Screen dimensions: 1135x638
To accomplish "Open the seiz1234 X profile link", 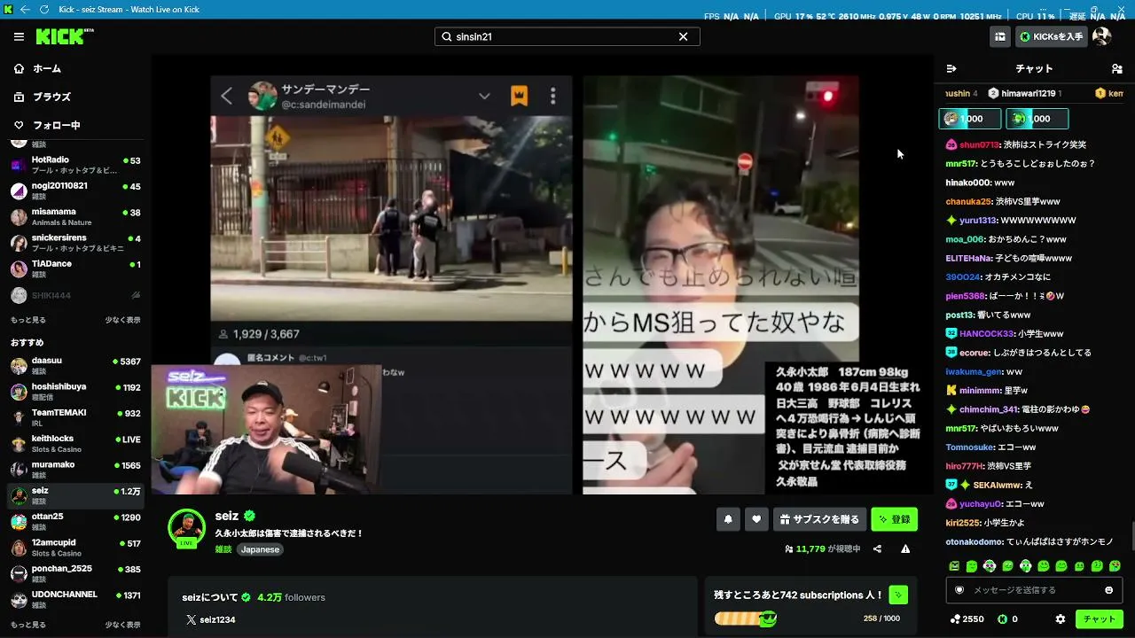I will (210, 619).
